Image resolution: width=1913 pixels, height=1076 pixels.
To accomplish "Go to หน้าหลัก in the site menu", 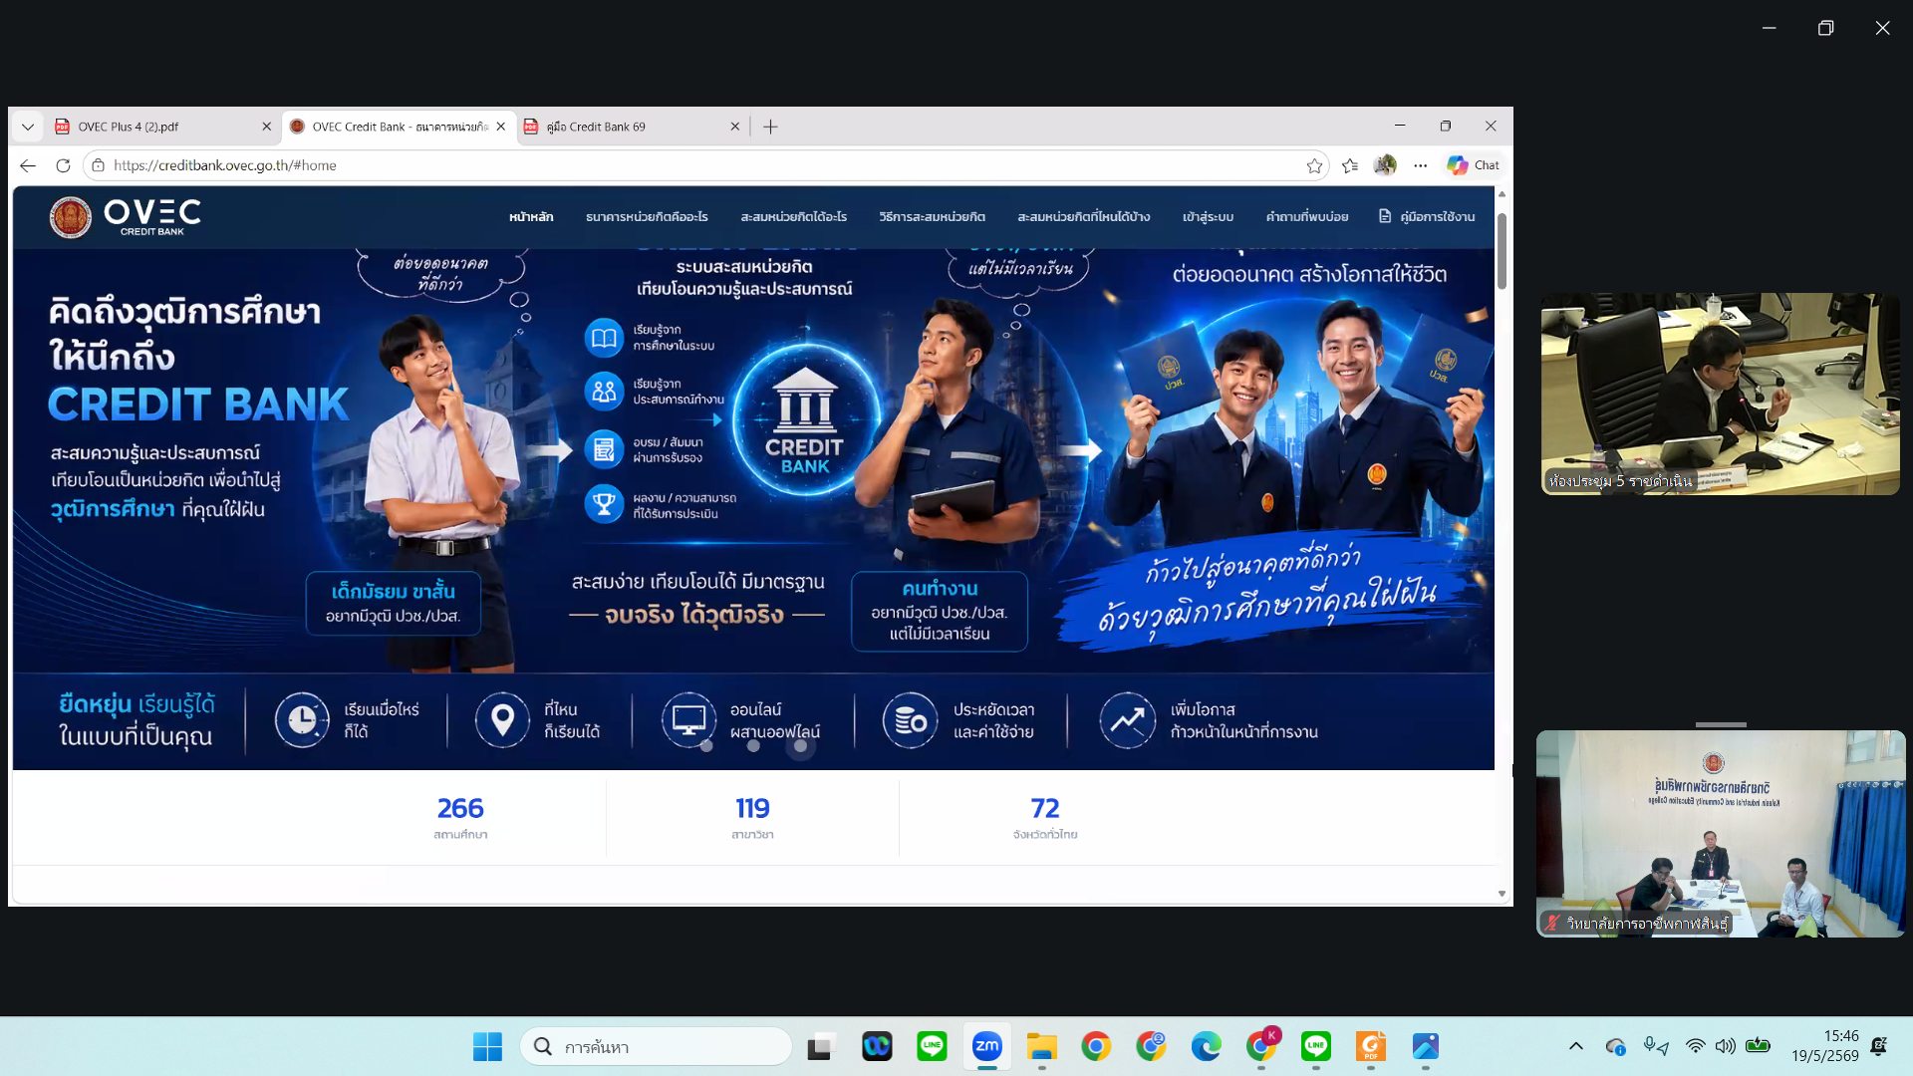I will (x=531, y=216).
